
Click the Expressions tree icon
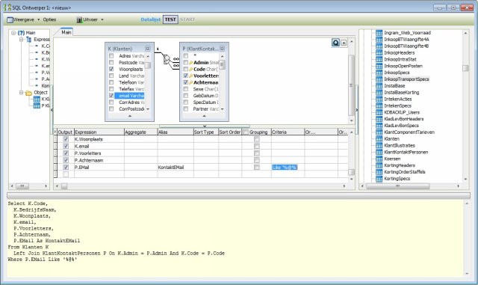28,40
